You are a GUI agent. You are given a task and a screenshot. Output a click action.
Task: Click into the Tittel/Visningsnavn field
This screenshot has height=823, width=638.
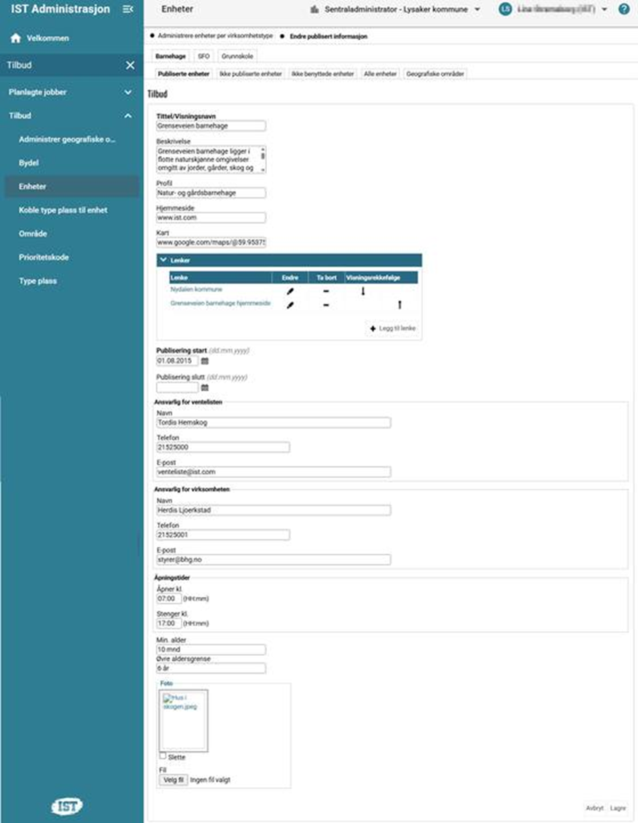(x=211, y=125)
